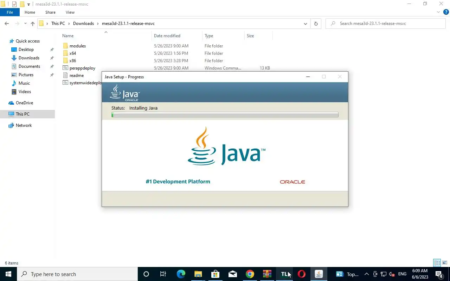
Task: Open Videos in navigation pane
Action: point(25,92)
